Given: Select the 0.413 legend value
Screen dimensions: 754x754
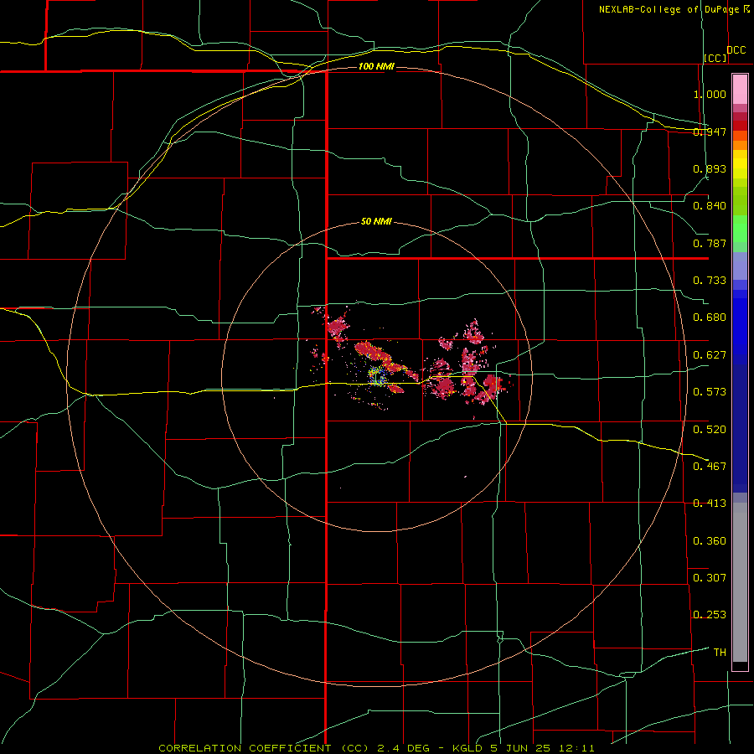Looking at the screenshot, I should (710, 504).
